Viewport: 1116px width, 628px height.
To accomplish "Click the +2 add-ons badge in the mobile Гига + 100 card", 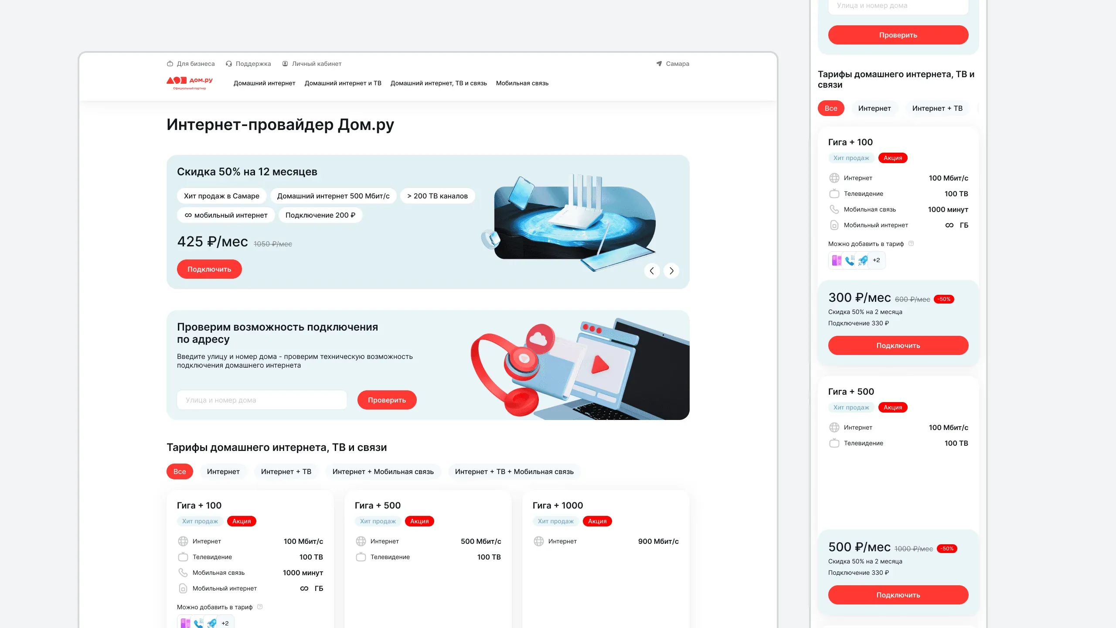I will pos(876,260).
